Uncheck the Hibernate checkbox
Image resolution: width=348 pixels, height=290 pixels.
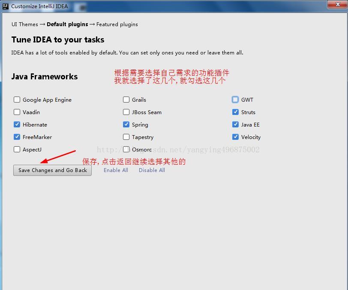point(17,124)
